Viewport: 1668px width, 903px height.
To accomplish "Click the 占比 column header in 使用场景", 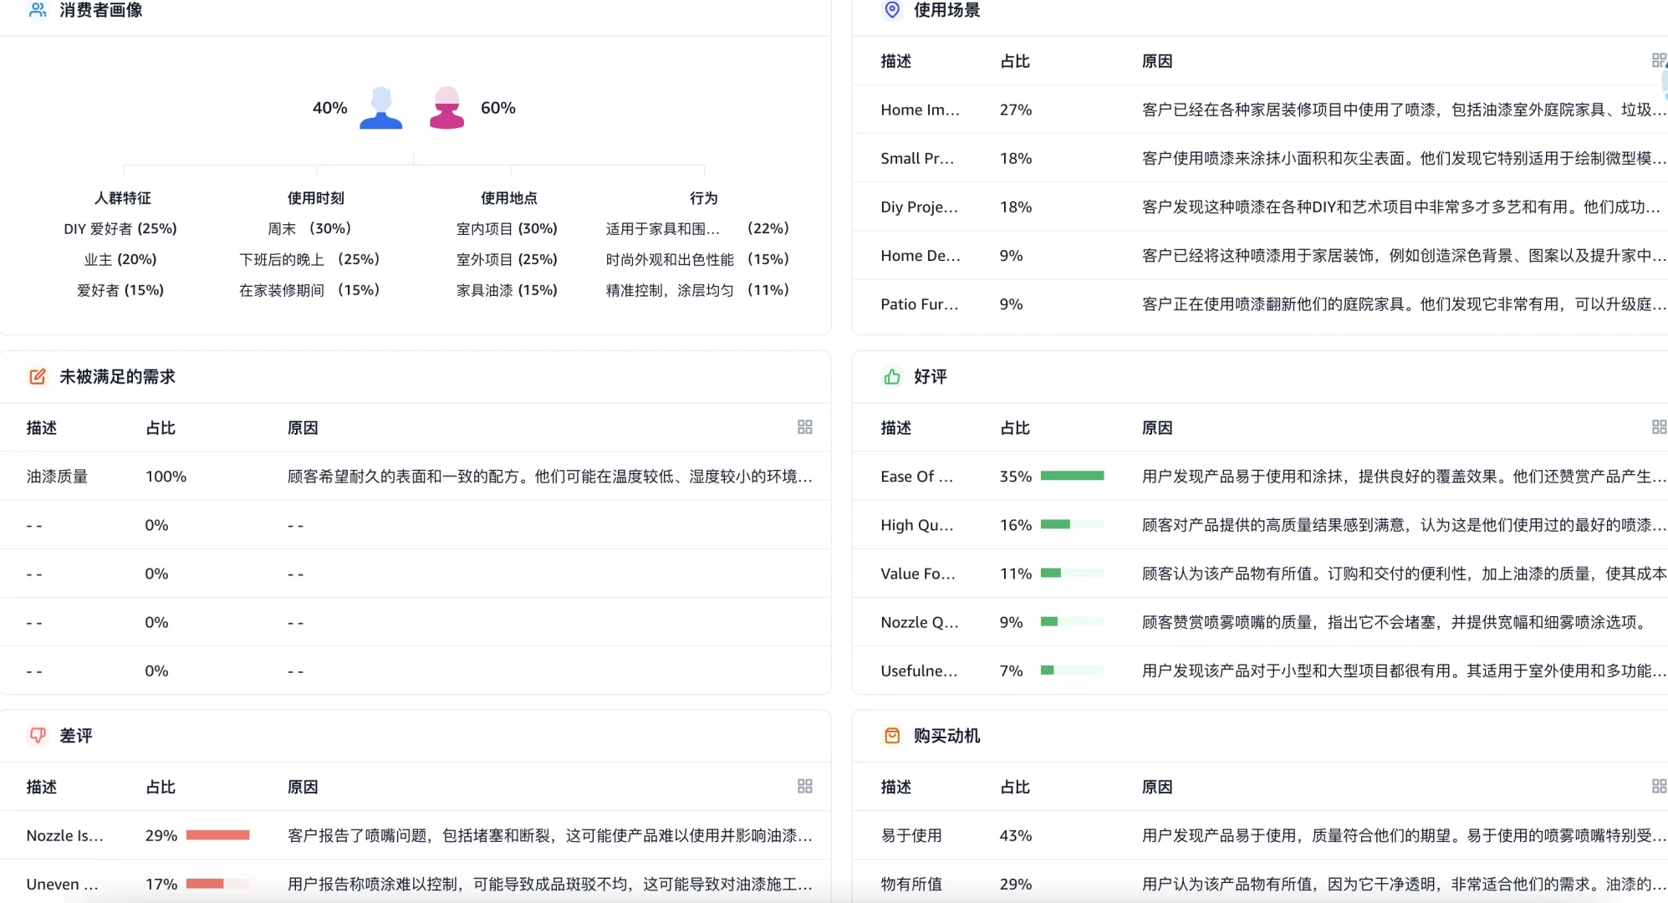I will click(x=1014, y=60).
